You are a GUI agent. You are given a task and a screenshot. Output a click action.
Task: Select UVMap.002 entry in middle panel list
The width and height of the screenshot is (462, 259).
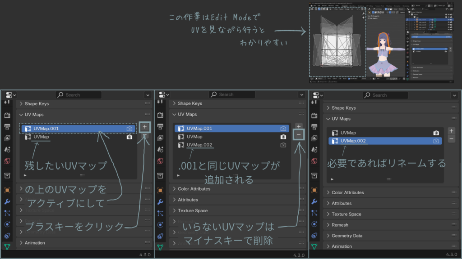[199, 145]
